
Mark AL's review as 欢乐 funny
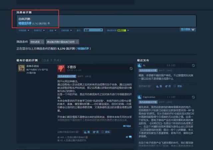[x=178, y=86]
